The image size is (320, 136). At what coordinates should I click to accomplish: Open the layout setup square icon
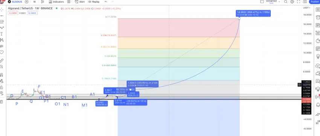pos(262,2)
